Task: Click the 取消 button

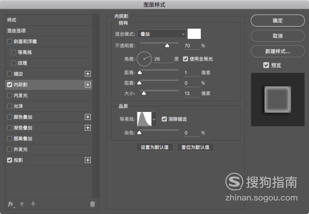Action: [x=278, y=36]
